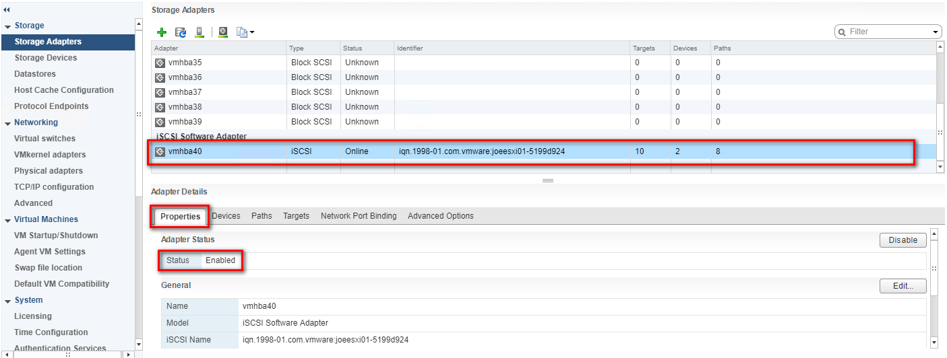The height and width of the screenshot is (358, 947).
Task: Click the sidebar scroll down arrow
Action: (139, 345)
